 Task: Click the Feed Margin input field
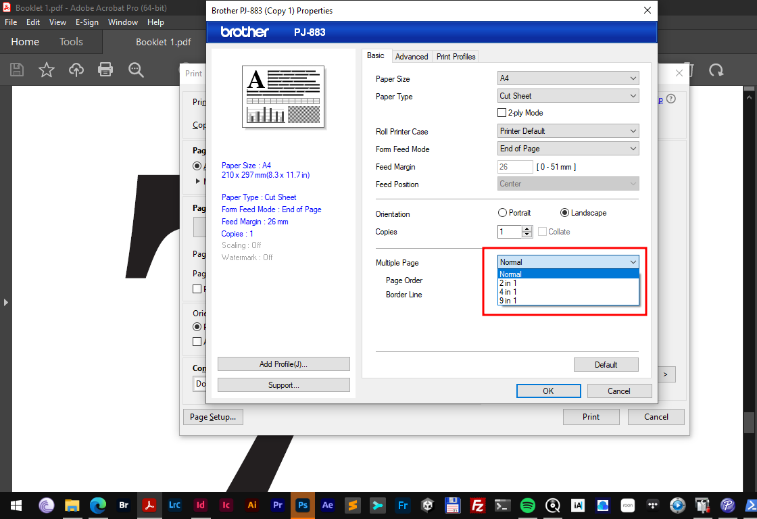[x=515, y=166]
